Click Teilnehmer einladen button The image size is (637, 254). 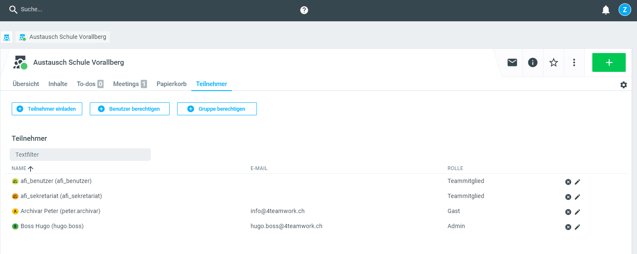coord(47,109)
